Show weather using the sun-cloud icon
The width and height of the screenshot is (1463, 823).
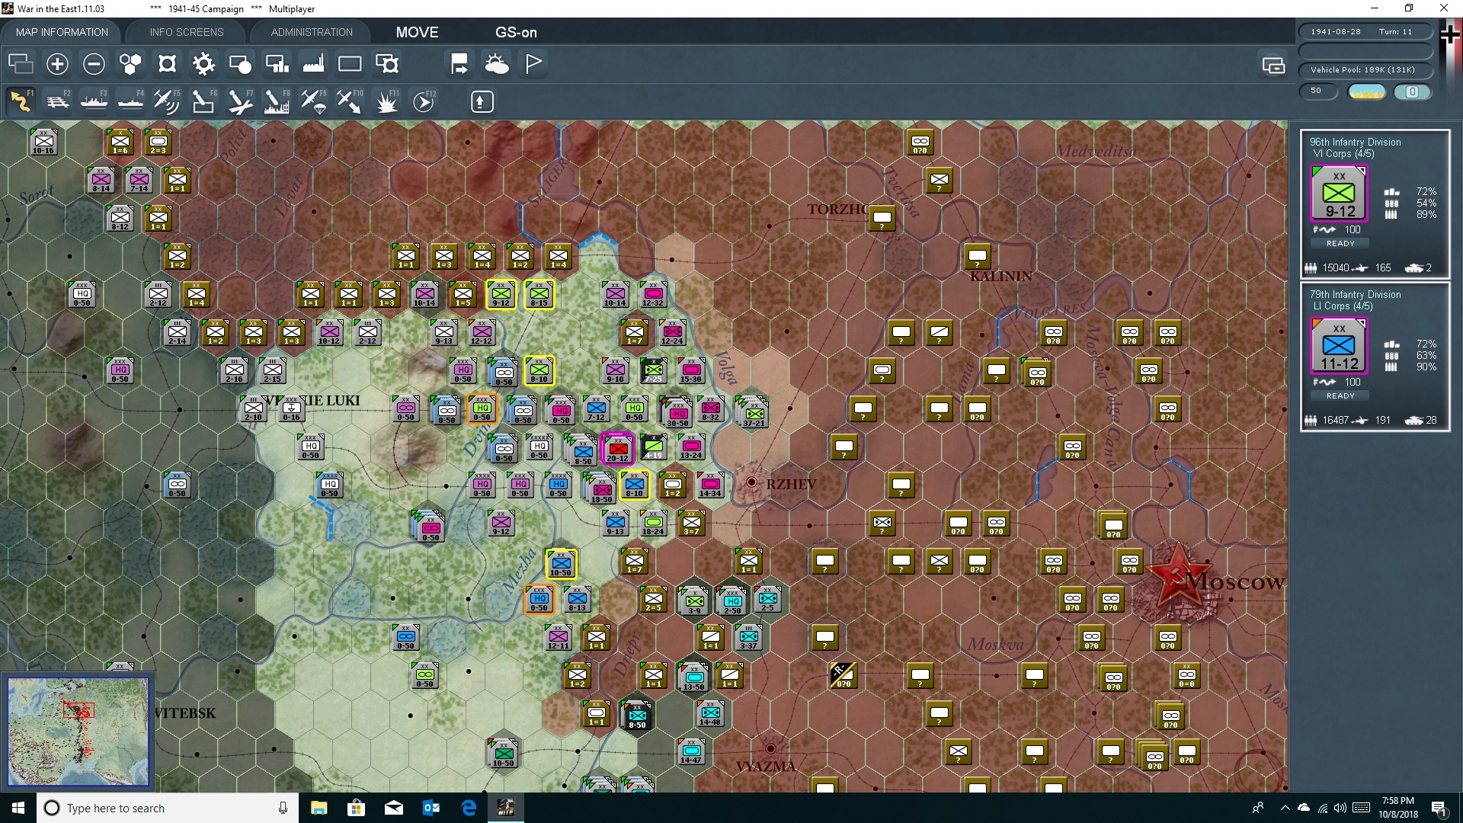[497, 64]
